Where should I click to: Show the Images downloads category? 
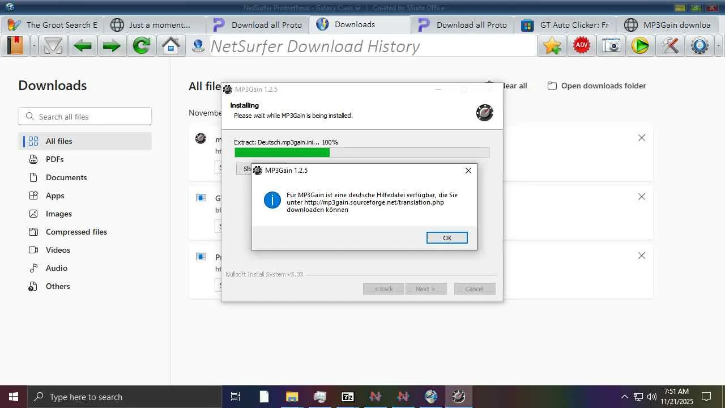tap(85, 214)
